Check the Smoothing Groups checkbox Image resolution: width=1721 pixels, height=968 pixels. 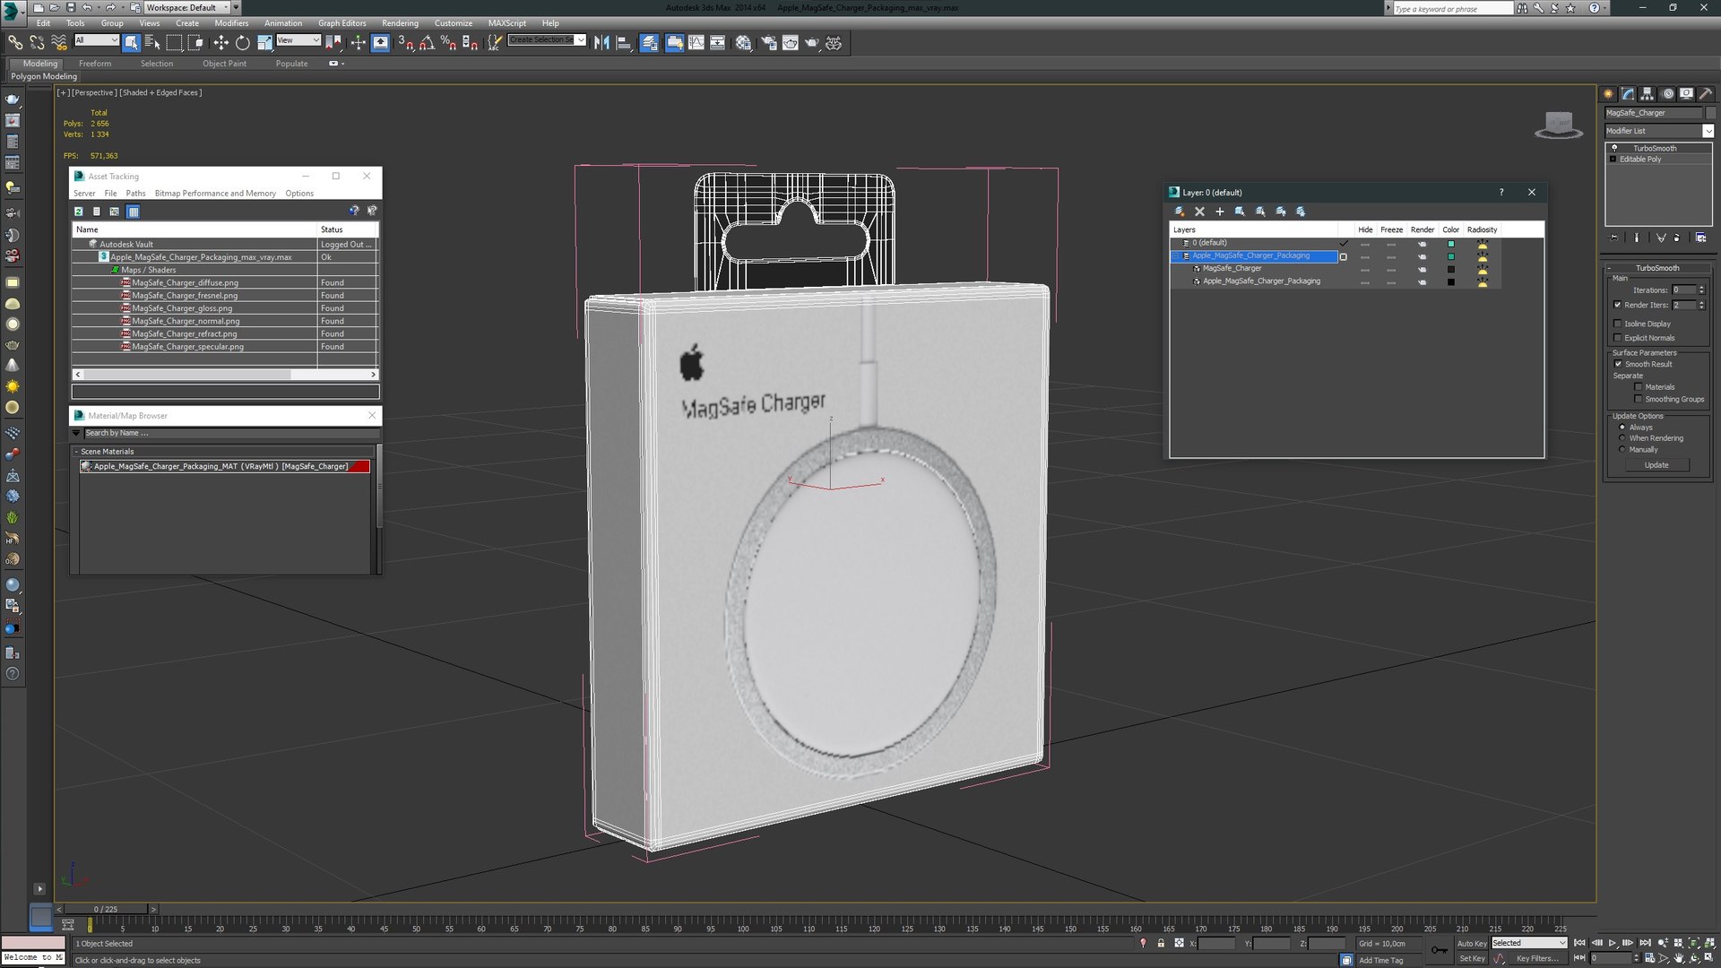tap(1639, 399)
